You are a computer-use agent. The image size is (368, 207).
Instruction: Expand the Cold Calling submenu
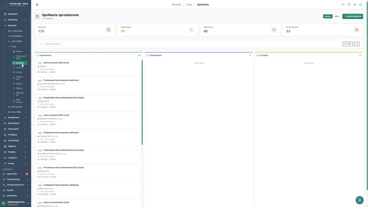[17, 41]
